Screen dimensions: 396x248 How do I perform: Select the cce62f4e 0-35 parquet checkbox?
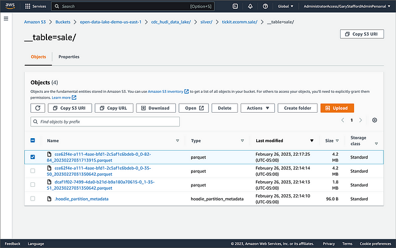33,171
